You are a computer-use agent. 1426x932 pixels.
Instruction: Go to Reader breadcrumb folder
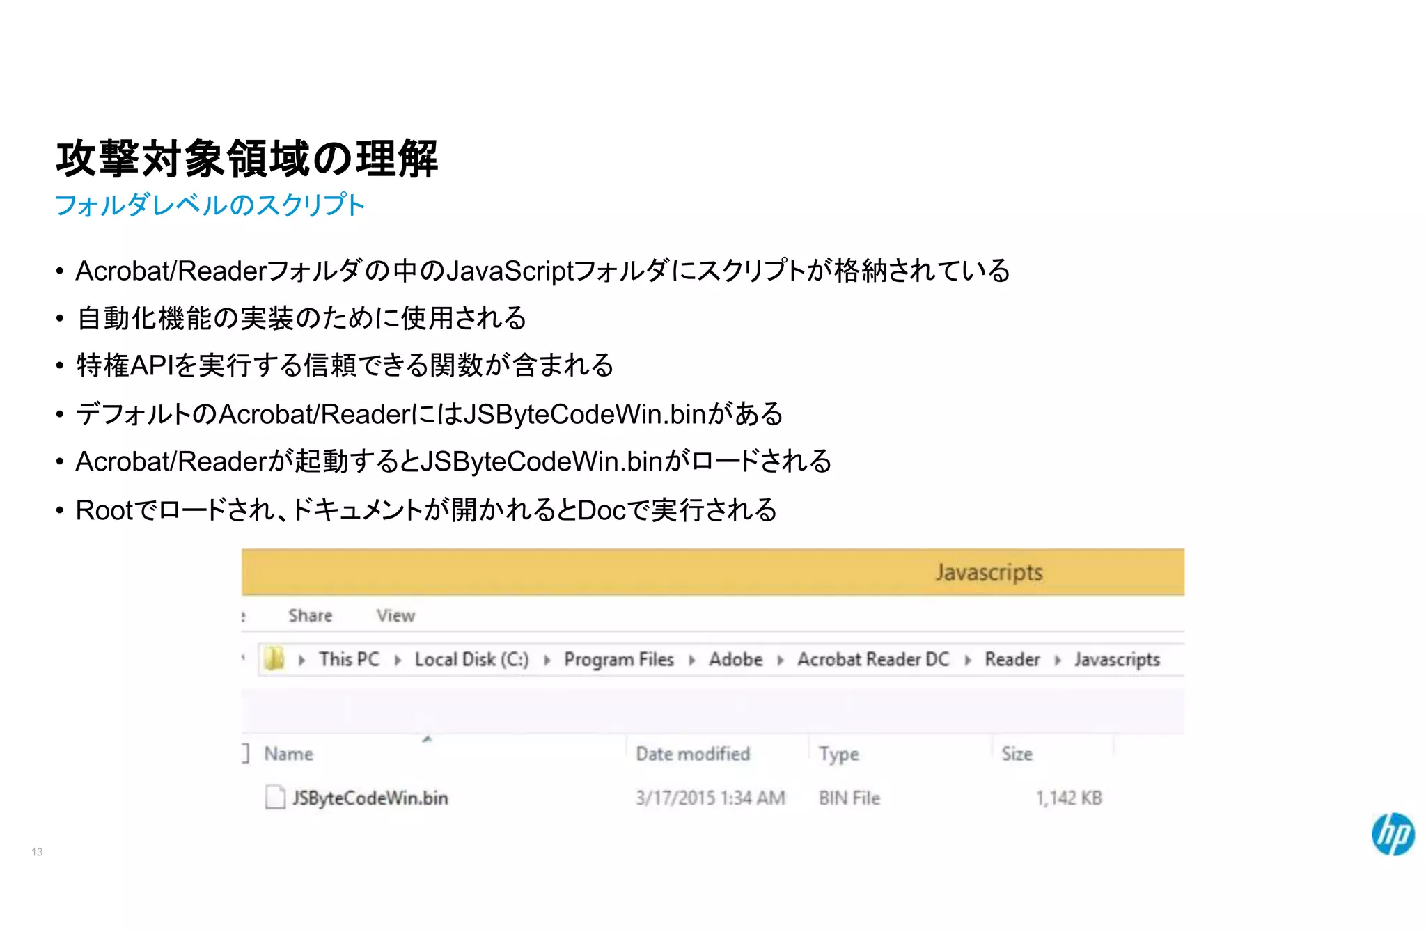tap(1012, 659)
